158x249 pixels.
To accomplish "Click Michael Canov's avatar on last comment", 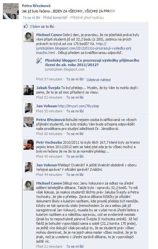I will click(x=29, y=185).
